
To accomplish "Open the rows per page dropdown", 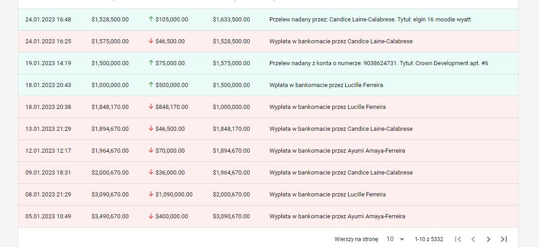I will [396, 239].
